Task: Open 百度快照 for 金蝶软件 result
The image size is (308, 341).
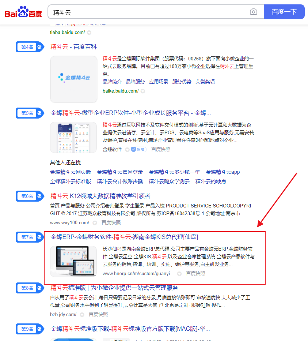Action: (x=161, y=149)
